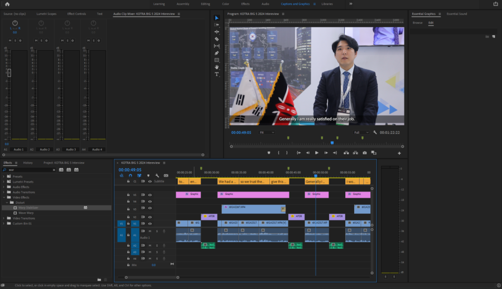Select the Warp Stabilizer effect

pyautogui.click(x=28, y=207)
